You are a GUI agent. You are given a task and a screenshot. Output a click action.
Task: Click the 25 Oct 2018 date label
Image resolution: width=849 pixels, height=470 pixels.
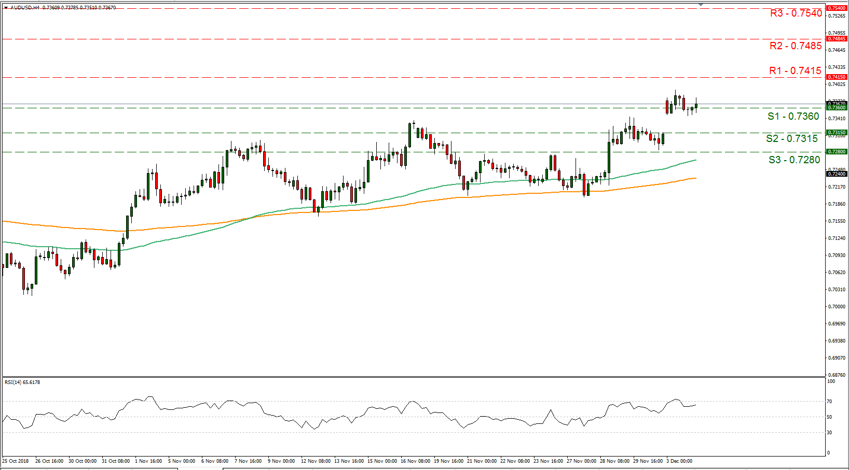coord(16,461)
